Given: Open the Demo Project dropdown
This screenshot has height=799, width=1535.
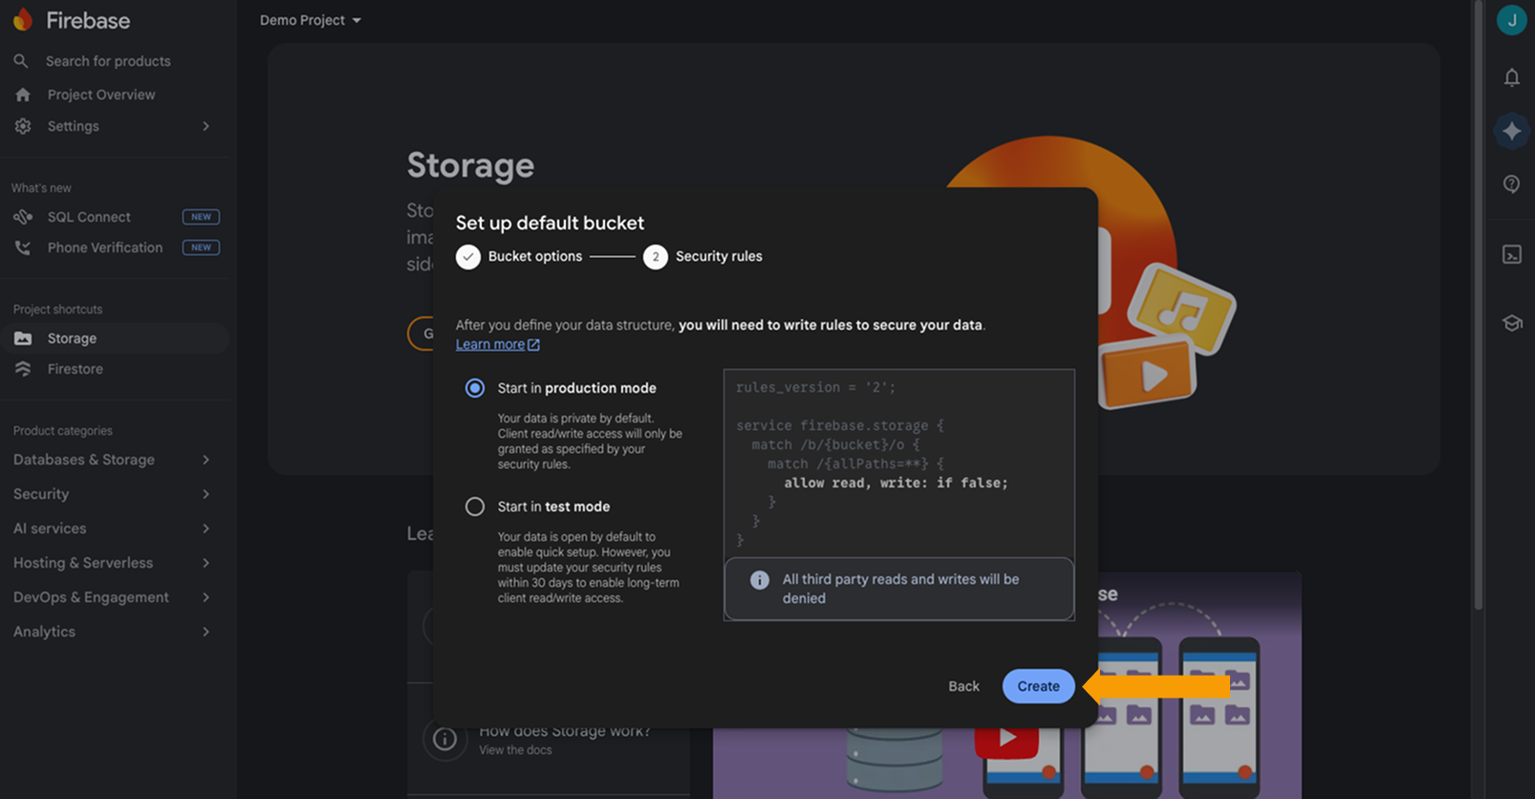Looking at the screenshot, I should [310, 20].
